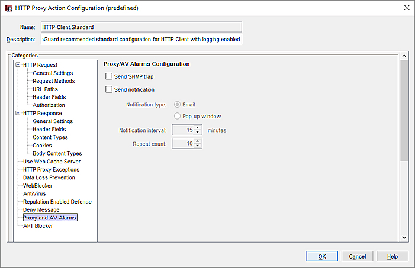Click the scroll up arrow of Categories panel
This screenshot has width=415, height=268.
click(404, 56)
